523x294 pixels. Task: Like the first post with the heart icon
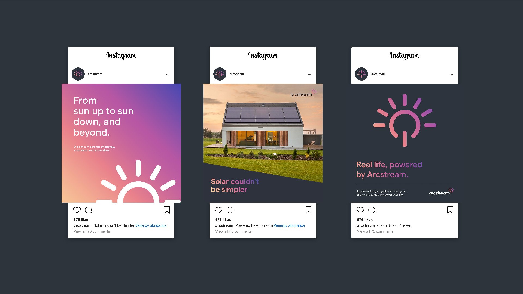[77, 210]
